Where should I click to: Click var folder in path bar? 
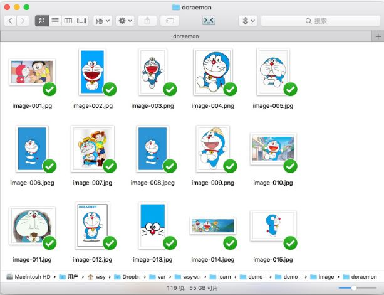tap(157, 277)
